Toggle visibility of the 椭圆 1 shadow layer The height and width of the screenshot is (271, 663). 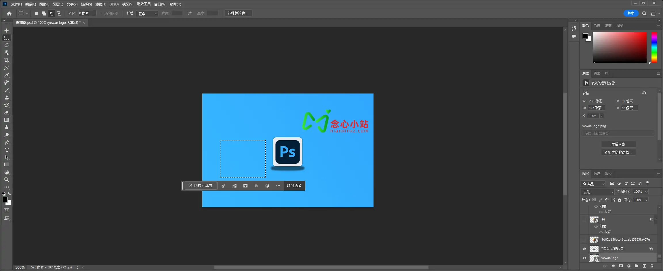tap(584, 249)
